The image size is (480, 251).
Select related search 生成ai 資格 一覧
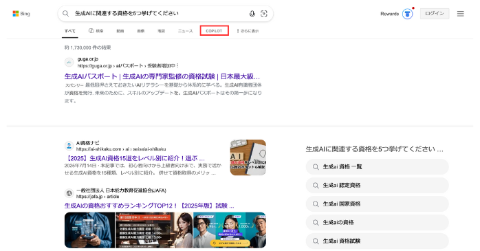coord(377,167)
